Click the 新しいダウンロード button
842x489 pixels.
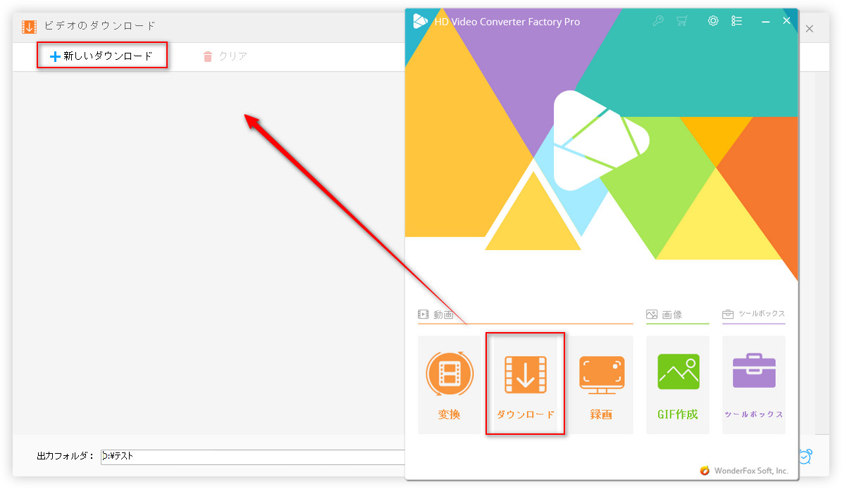click(102, 56)
